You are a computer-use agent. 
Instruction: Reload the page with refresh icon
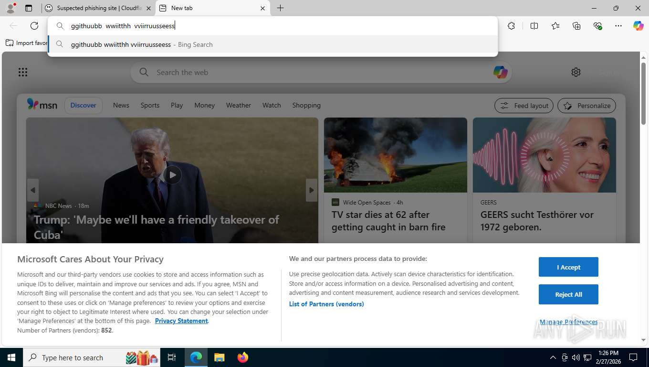pyautogui.click(x=34, y=26)
